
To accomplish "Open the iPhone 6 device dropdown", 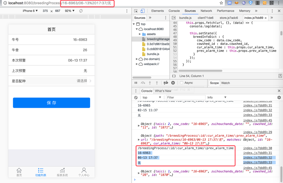I will [30, 11].
